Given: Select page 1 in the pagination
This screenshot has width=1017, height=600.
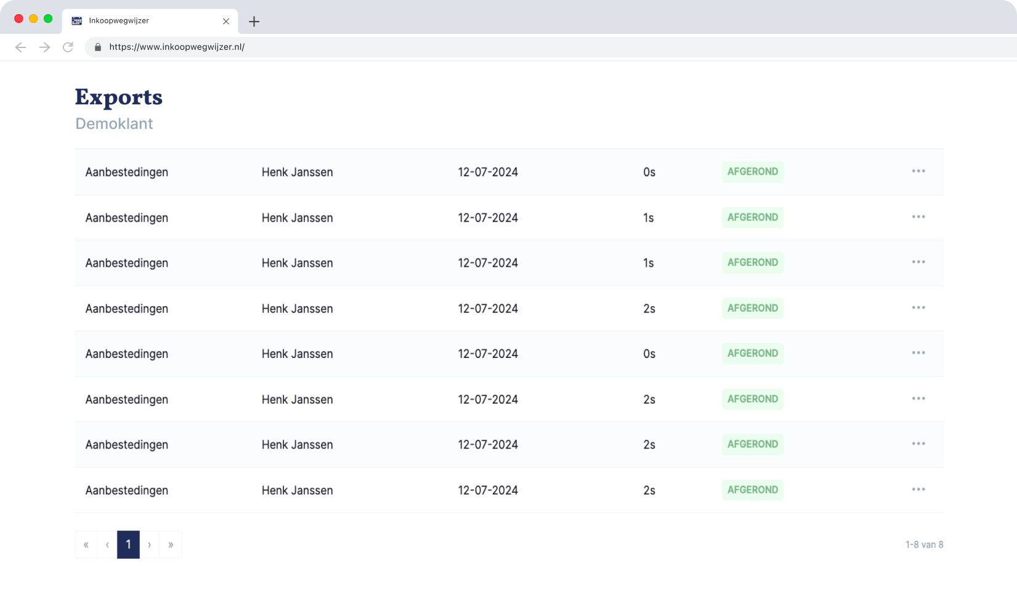Looking at the screenshot, I should click(x=128, y=545).
